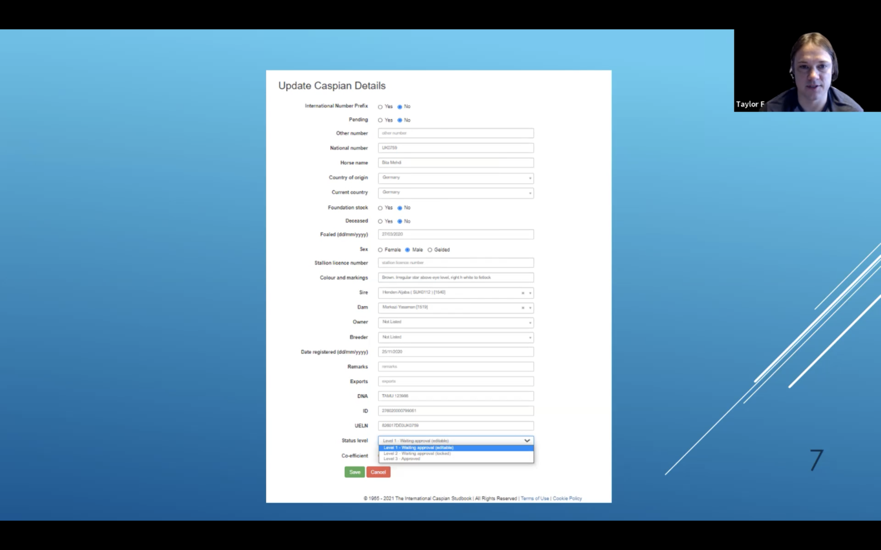Open the Country of origin dropdown
This screenshot has height=550, width=881.
click(455, 178)
